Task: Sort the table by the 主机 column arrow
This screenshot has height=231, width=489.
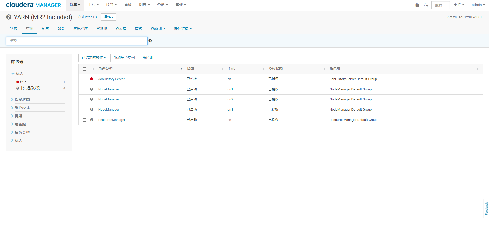Action: pyautogui.click(x=263, y=69)
